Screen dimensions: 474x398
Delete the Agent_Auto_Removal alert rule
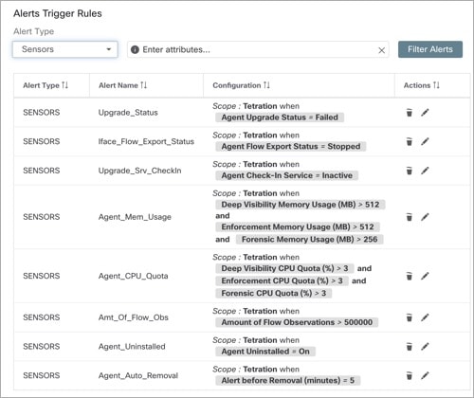click(409, 375)
